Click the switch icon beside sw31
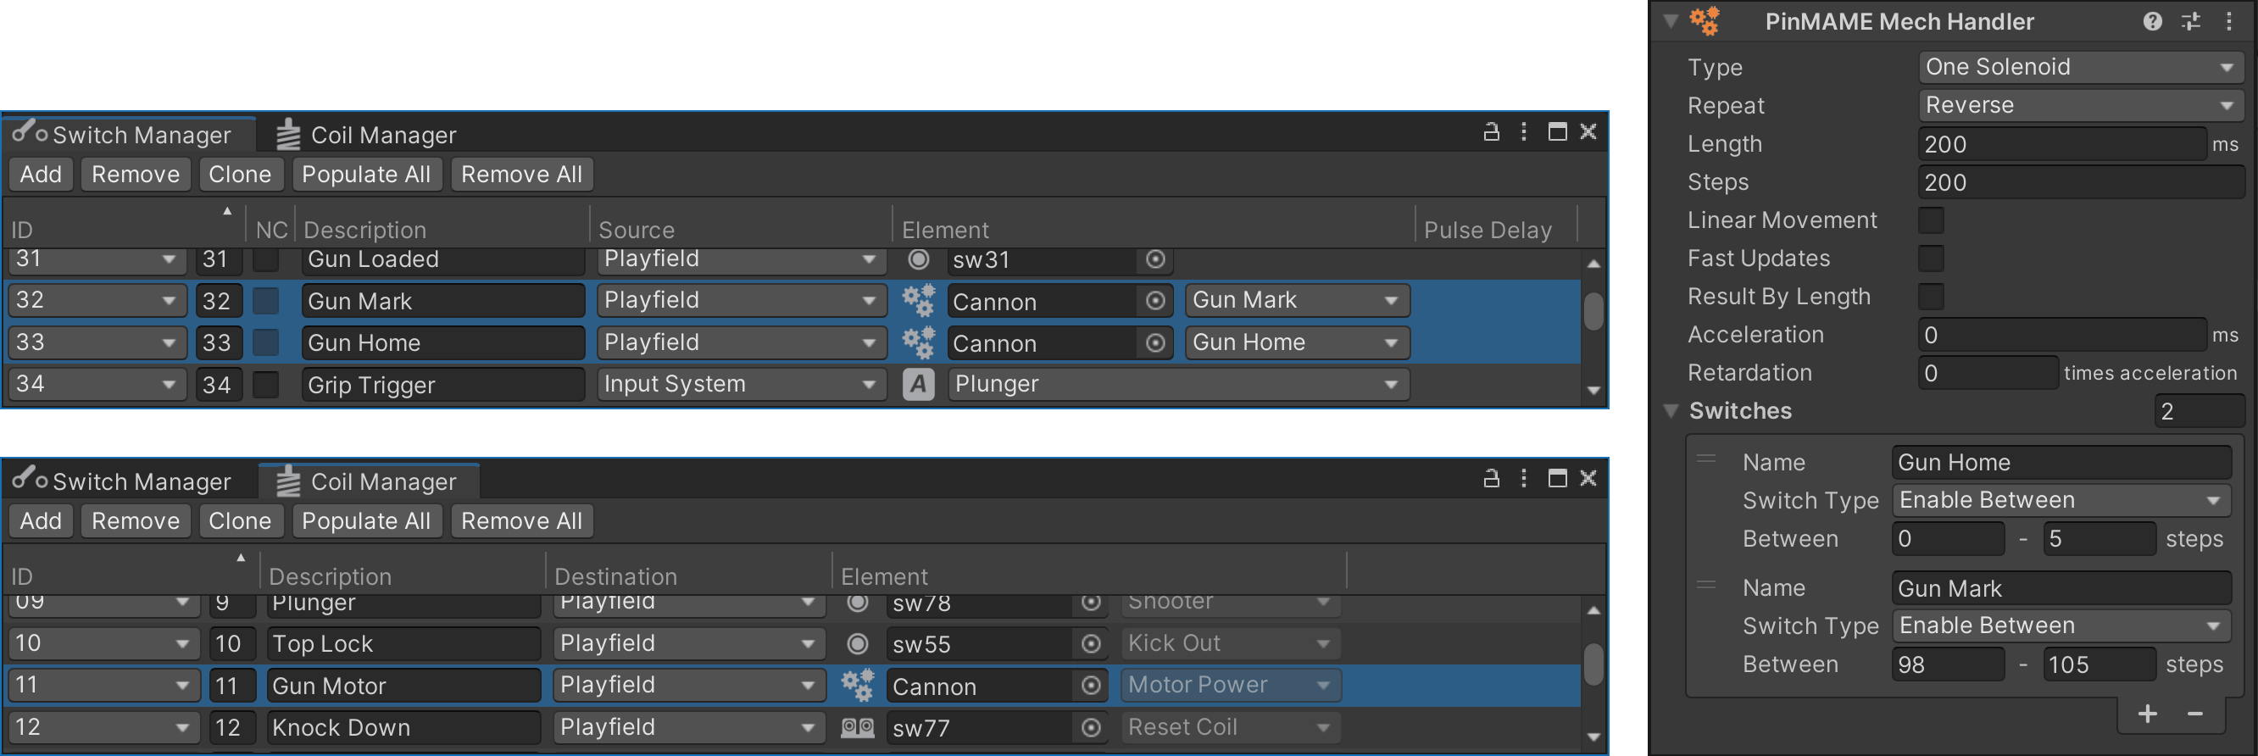The width and height of the screenshot is (2258, 756). tap(919, 259)
